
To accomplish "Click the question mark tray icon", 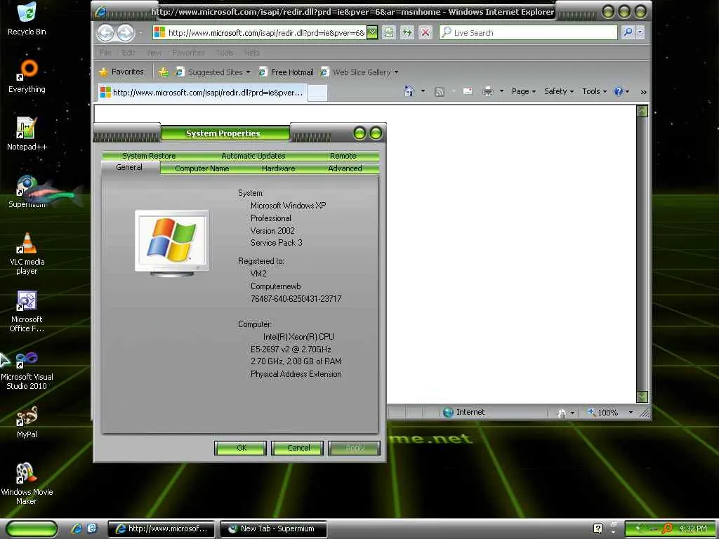I will pyautogui.click(x=598, y=528).
